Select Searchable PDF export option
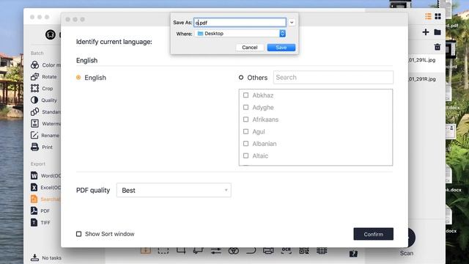Image resolution: width=469 pixels, height=264 pixels. coord(45,199)
